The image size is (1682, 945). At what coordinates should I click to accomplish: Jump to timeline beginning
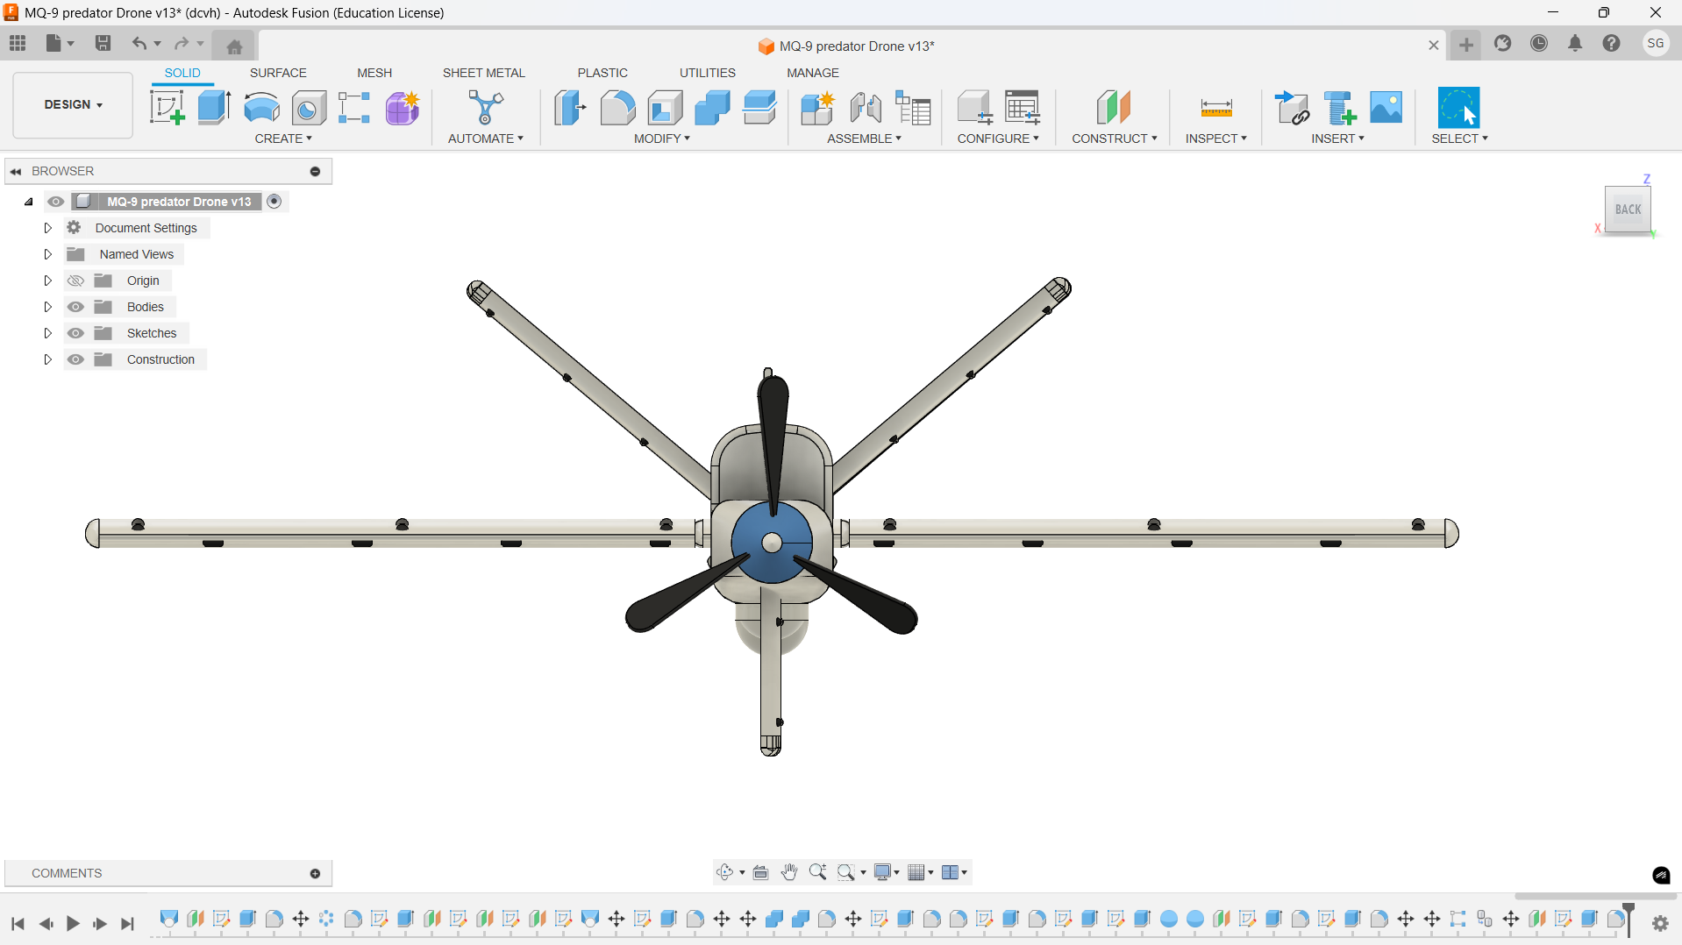[18, 923]
